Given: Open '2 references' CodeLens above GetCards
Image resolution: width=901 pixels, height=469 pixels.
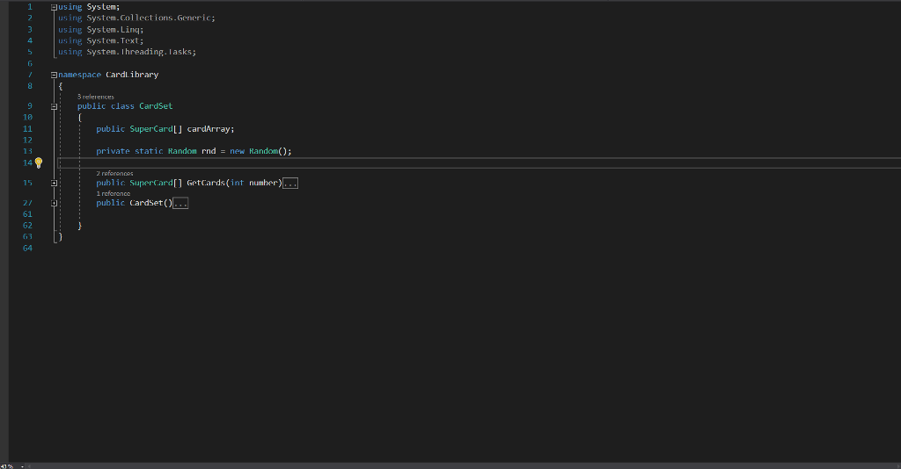Looking at the screenshot, I should 115,173.
